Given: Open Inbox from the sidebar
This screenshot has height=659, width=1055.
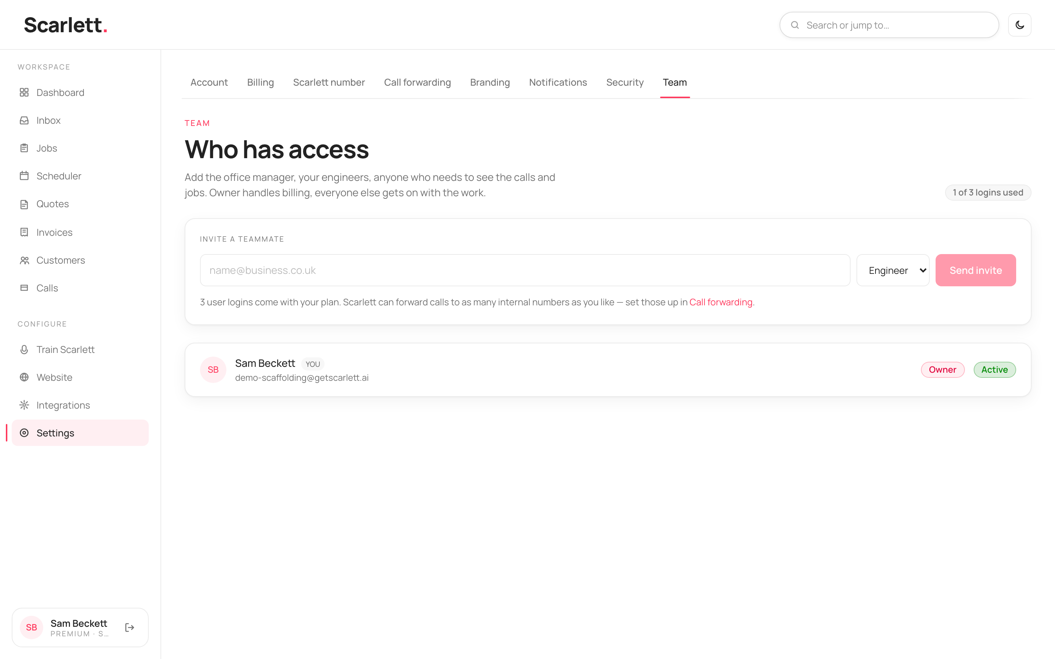Looking at the screenshot, I should [80, 120].
